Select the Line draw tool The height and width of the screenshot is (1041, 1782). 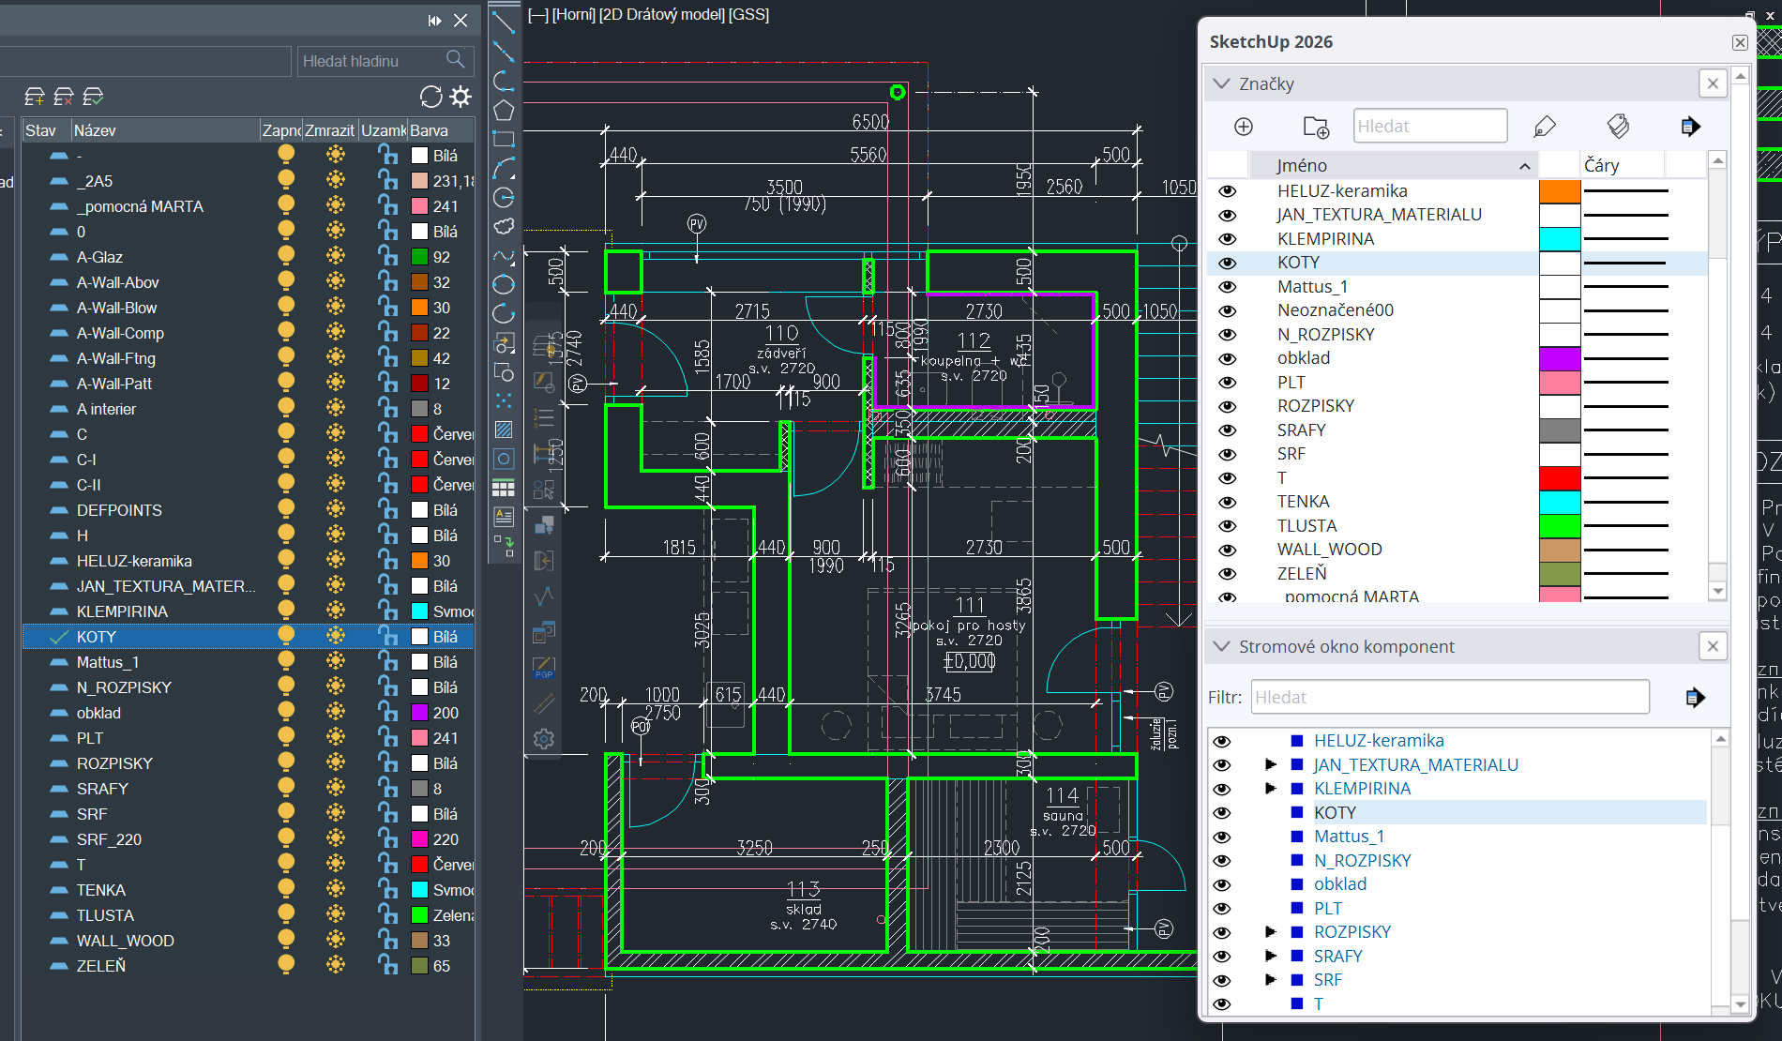(x=504, y=21)
